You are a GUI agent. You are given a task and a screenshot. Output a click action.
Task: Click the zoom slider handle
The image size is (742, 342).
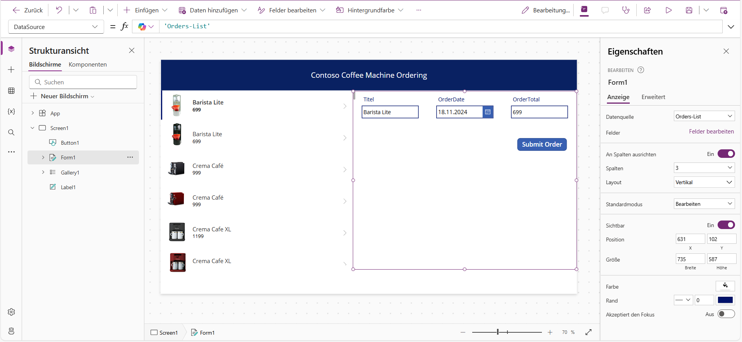coord(498,332)
